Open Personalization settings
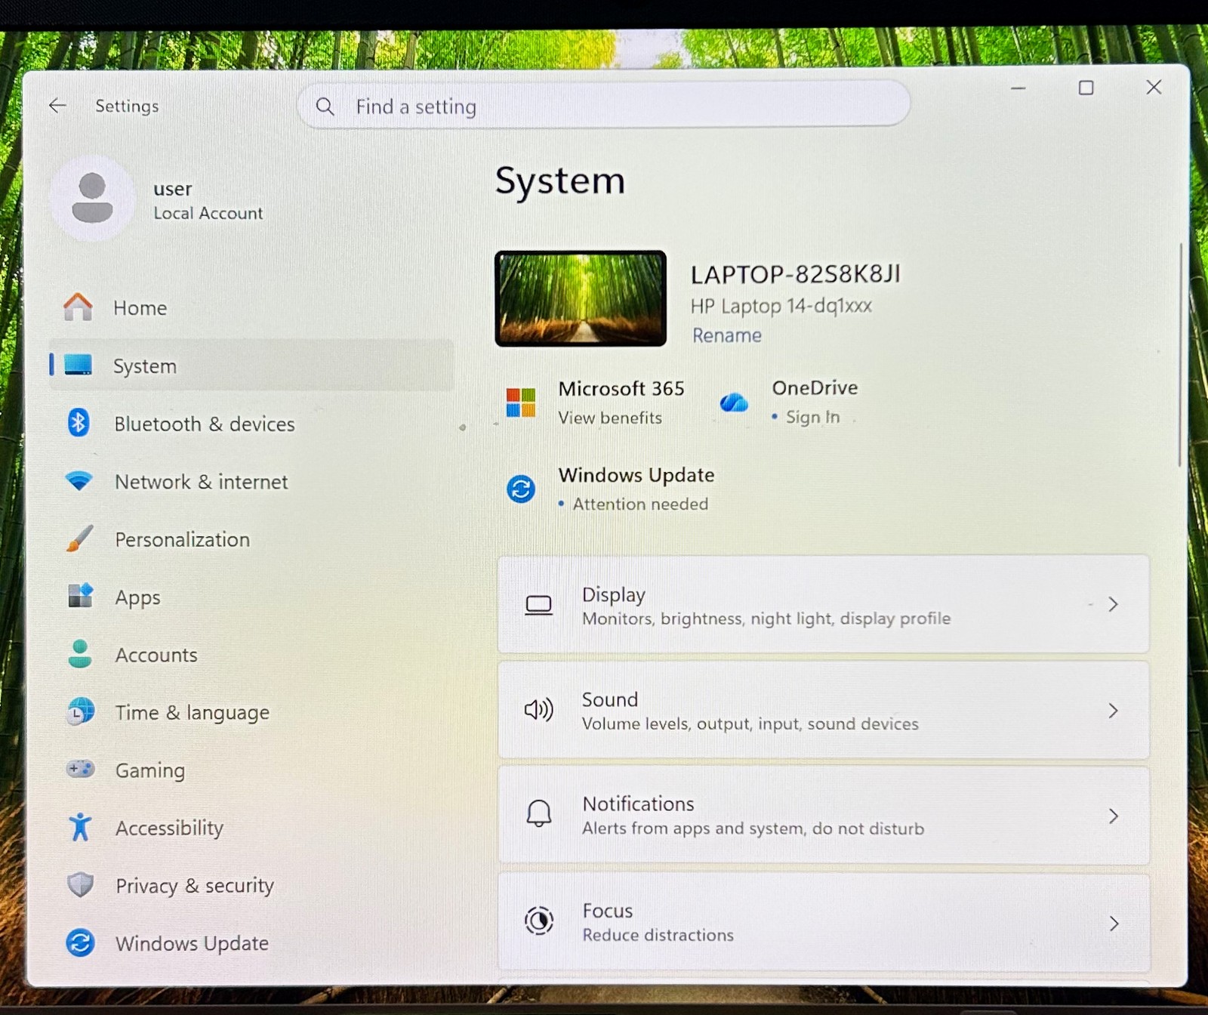The height and width of the screenshot is (1015, 1208). (x=251, y=539)
